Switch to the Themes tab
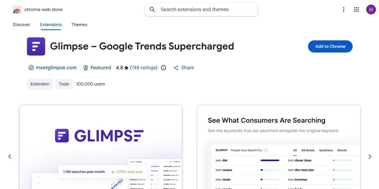Image resolution: width=379 pixels, height=189 pixels. click(x=79, y=25)
